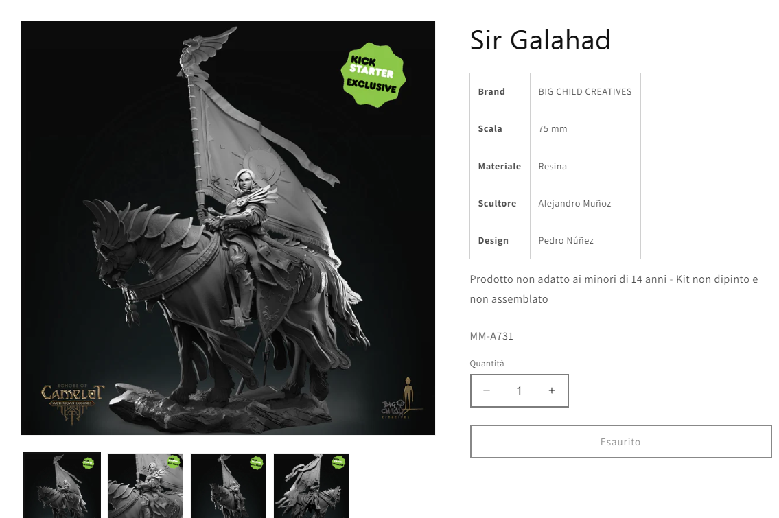Click the BIG CHILD CREATIVES brand value
Viewport: 779px width, 518px height.
click(x=585, y=92)
